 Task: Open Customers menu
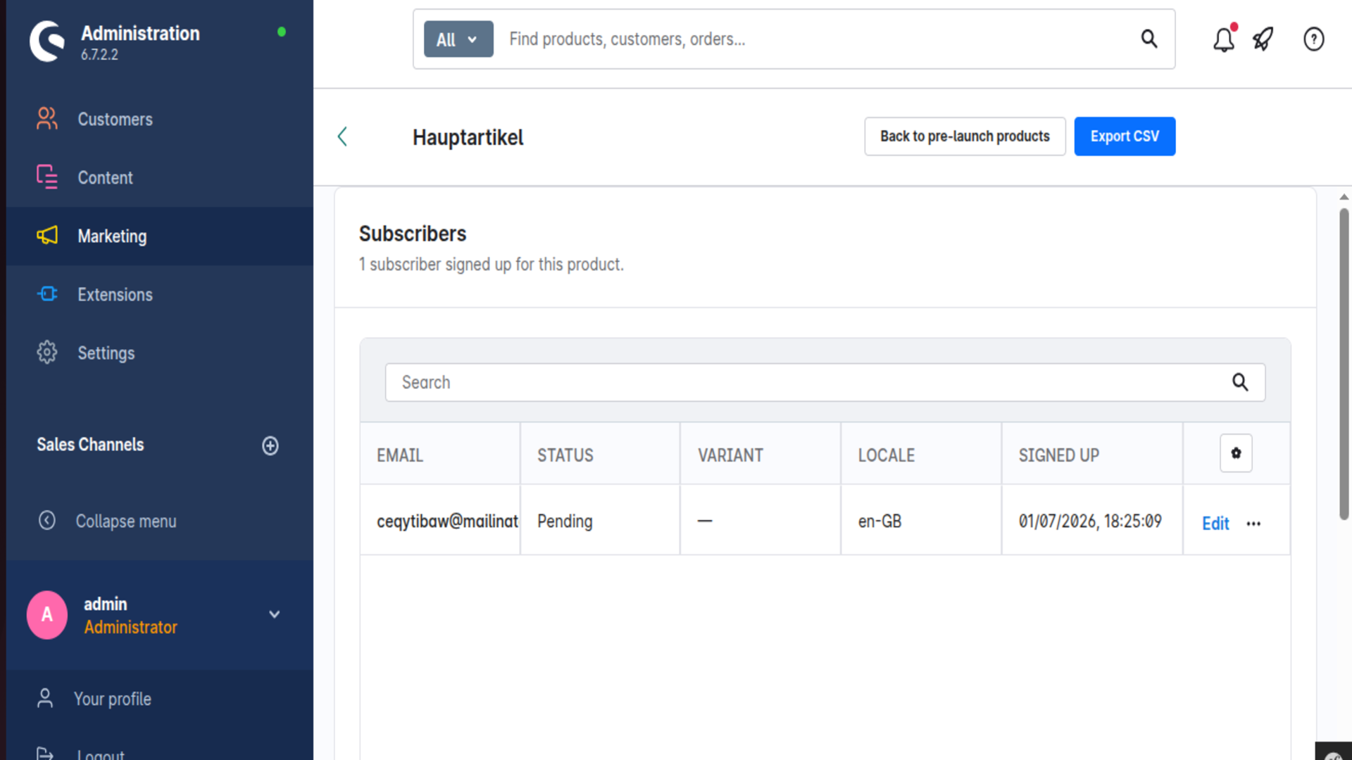[x=160, y=119]
